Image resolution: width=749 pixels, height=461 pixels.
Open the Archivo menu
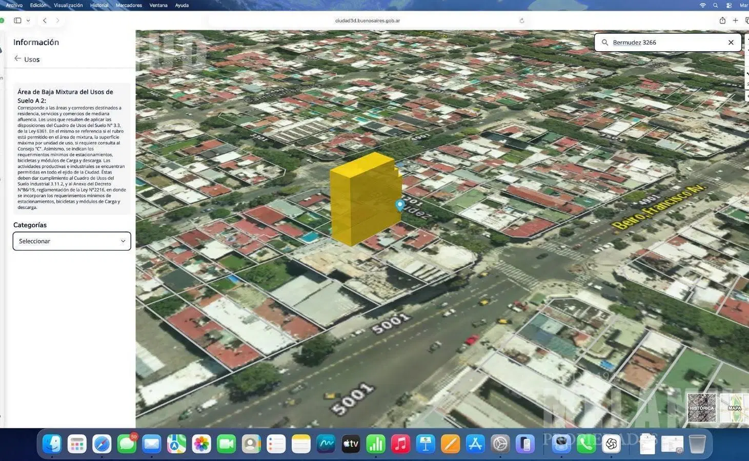14,5
